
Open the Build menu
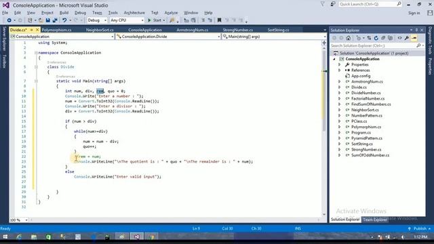64,13
